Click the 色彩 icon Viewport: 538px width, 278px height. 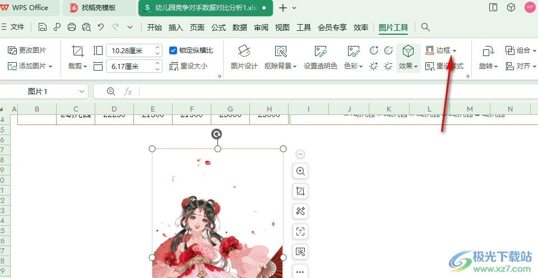pos(353,52)
